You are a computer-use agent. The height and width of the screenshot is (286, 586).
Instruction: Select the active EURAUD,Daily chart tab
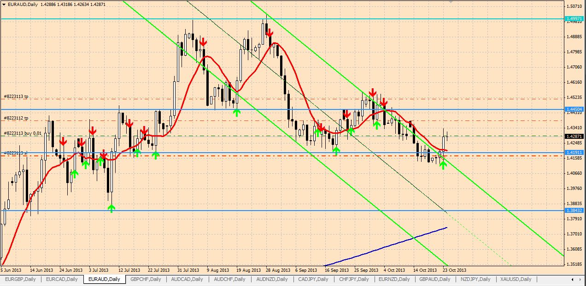104,279
